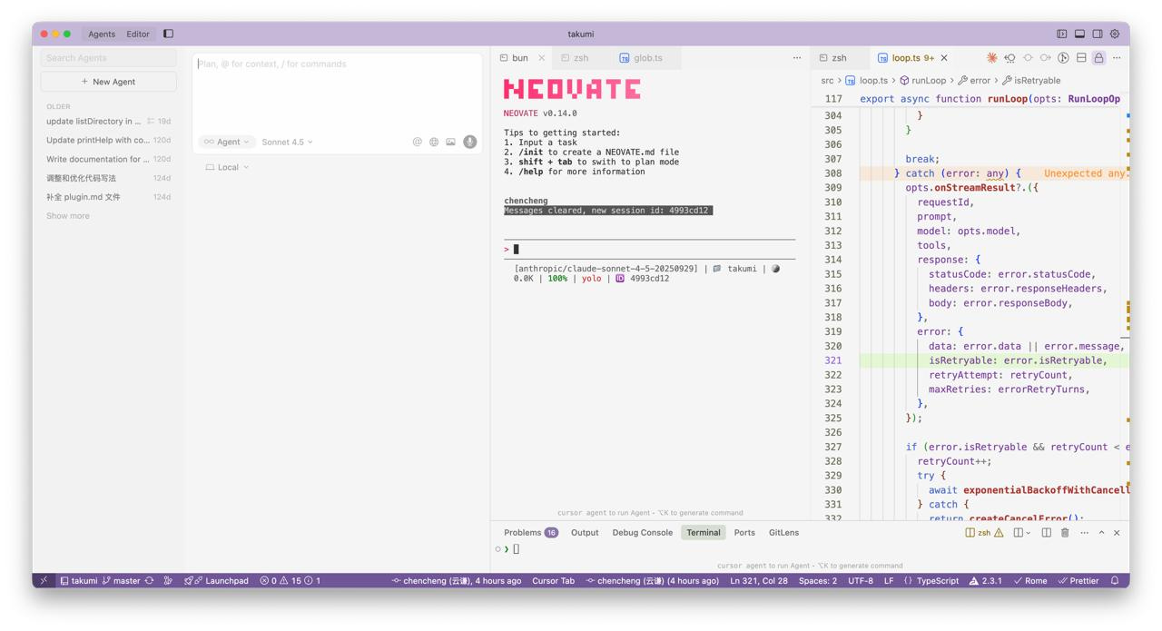Switch to the Editor view tab

[138, 34]
